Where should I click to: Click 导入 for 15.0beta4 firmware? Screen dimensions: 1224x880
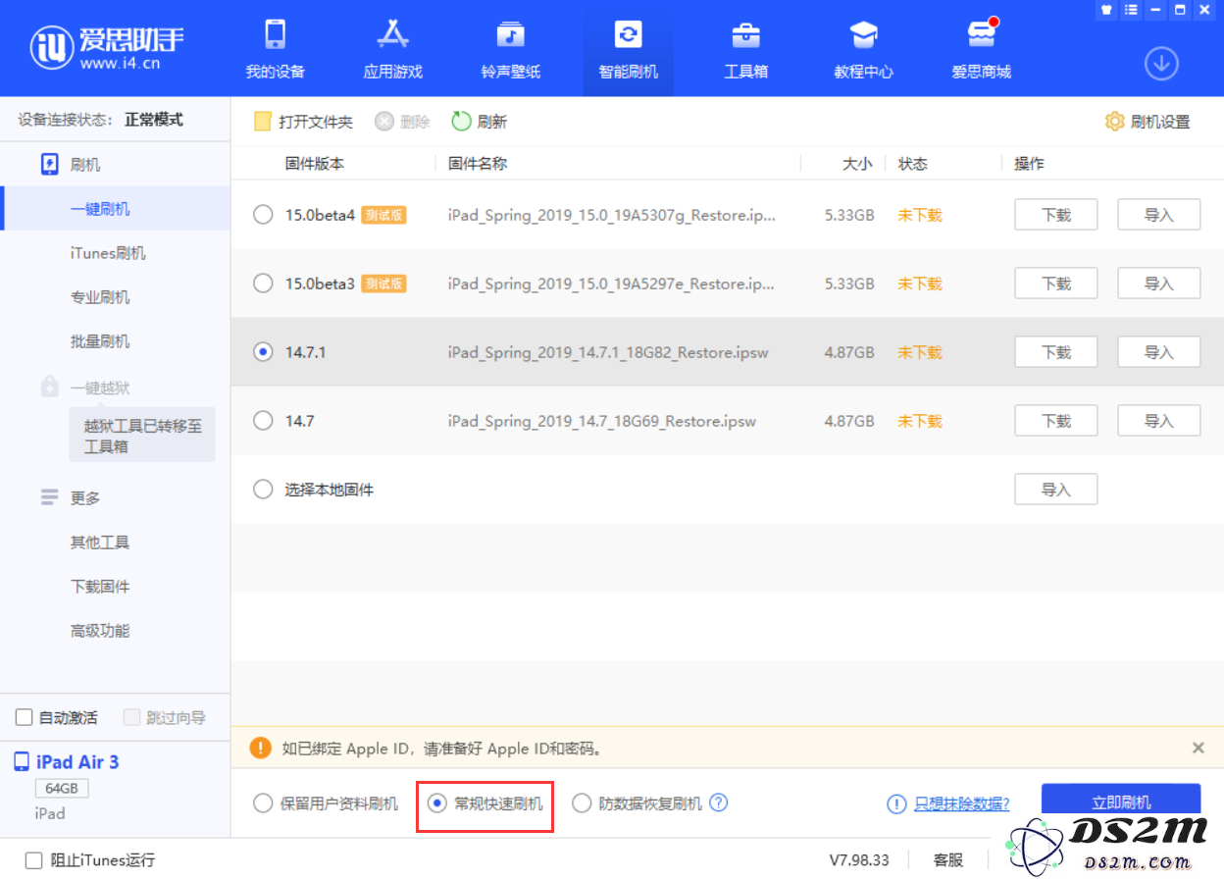pos(1159,215)
